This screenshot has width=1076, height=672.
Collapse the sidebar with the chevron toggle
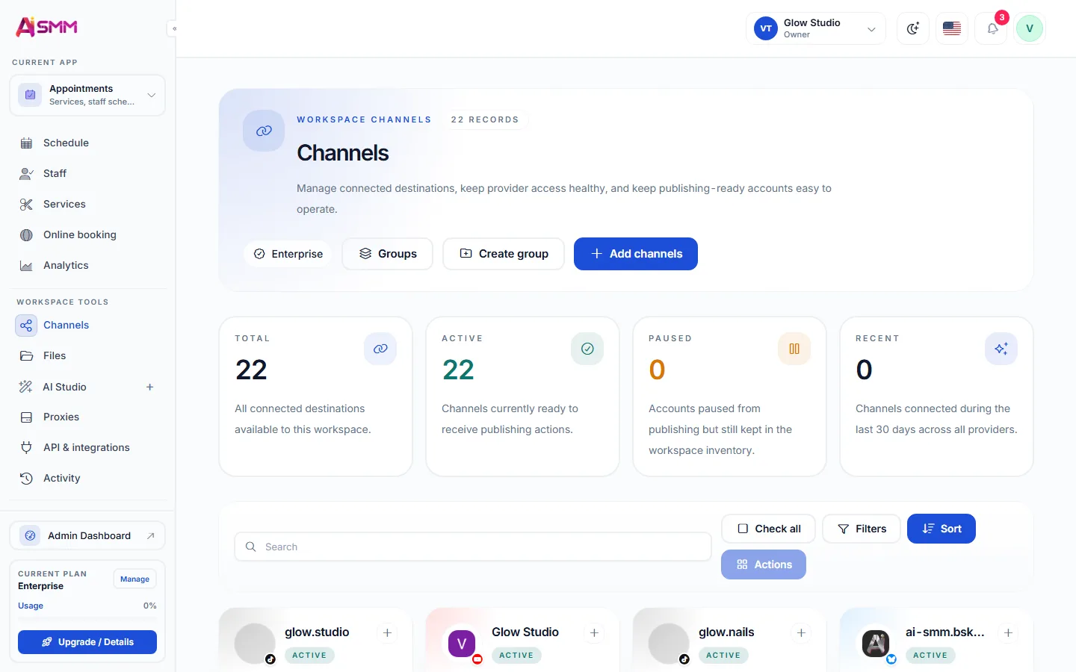click(x=173, y=28)
